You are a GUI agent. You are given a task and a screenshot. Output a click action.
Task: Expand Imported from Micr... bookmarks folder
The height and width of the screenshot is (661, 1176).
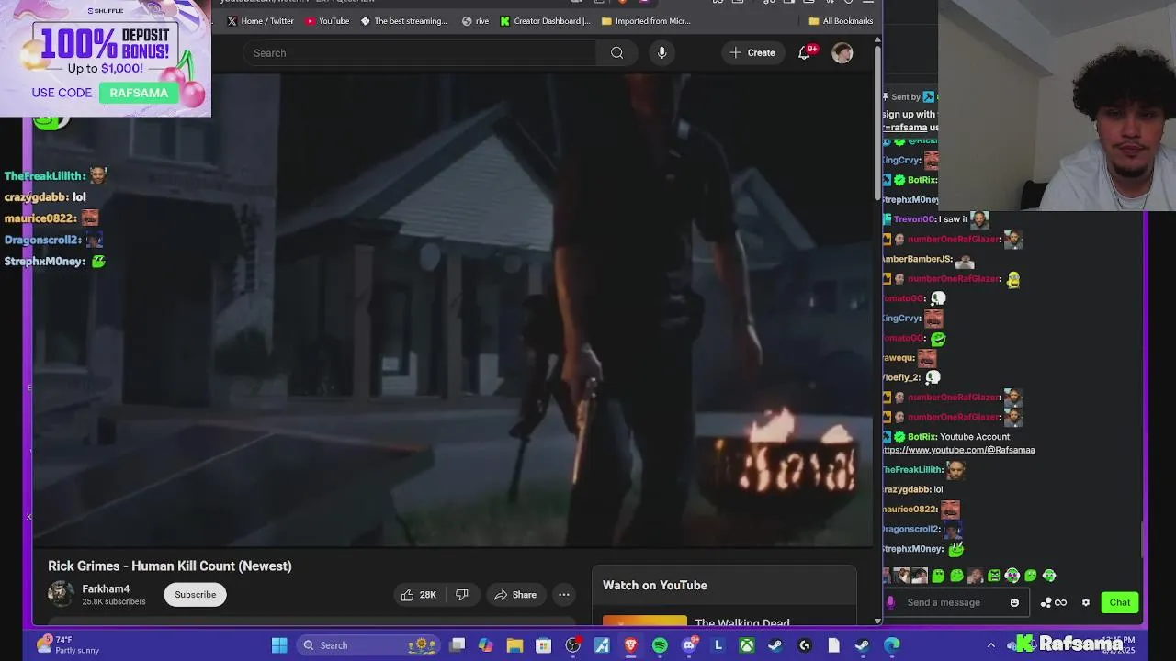(646, 21)
